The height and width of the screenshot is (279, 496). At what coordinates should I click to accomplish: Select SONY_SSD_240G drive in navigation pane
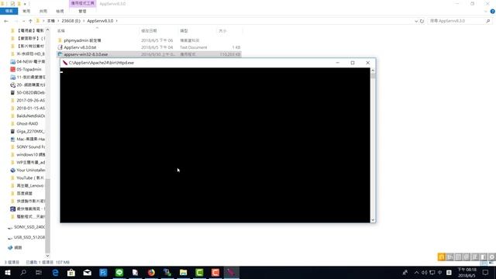click(29, 227)
